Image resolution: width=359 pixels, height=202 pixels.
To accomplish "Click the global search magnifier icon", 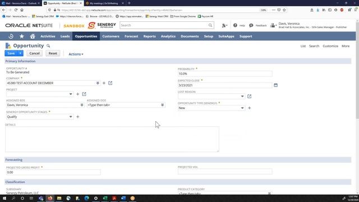I will click(210, 25).
